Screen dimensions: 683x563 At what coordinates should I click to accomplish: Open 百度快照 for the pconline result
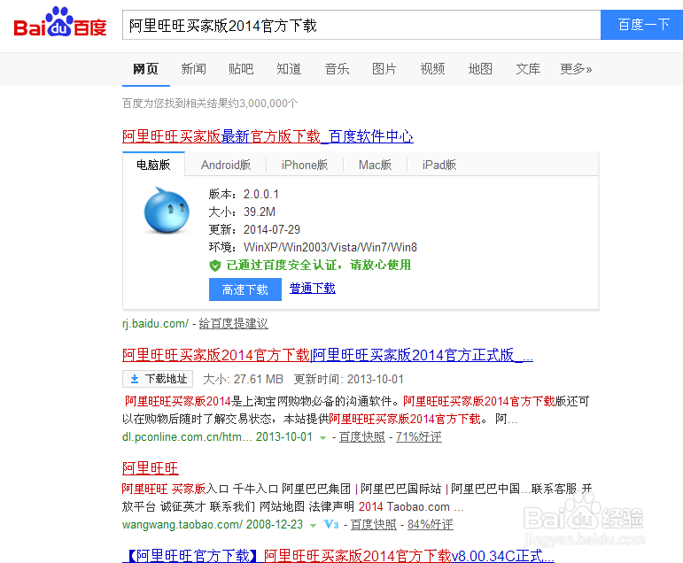[x=362, y=436]
